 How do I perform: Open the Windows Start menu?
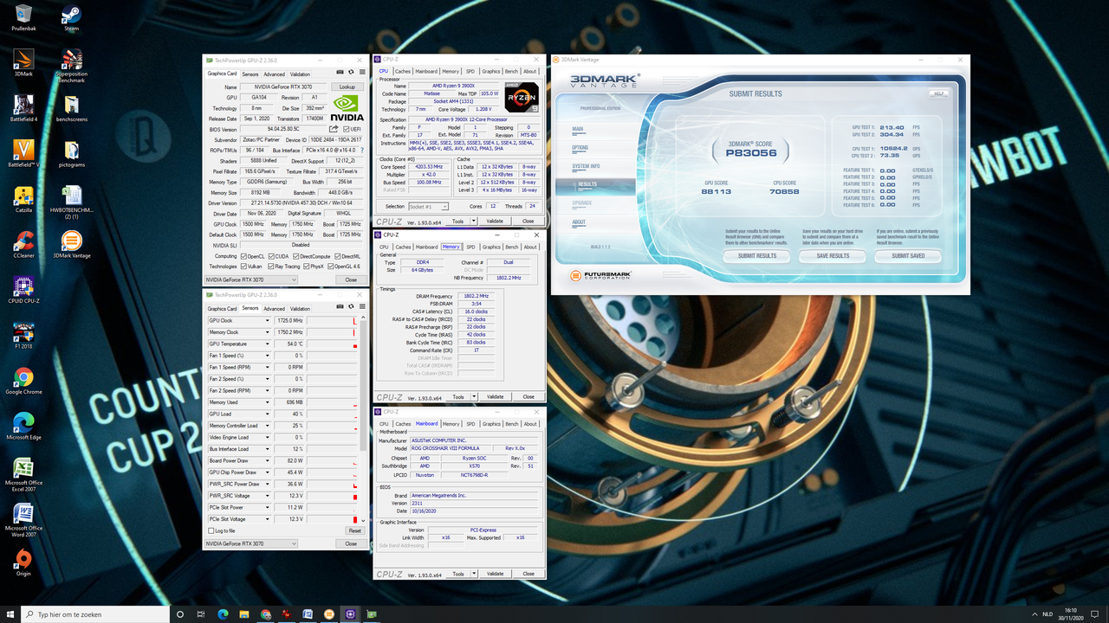point(10,614)
